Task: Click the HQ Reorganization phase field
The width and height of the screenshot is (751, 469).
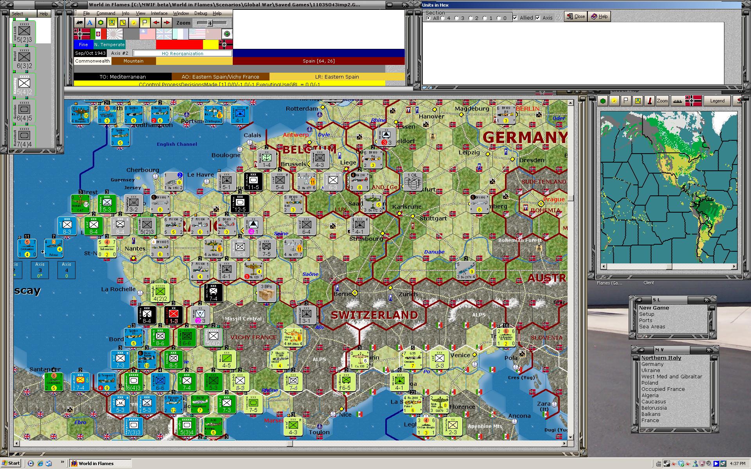Action: 182,53
